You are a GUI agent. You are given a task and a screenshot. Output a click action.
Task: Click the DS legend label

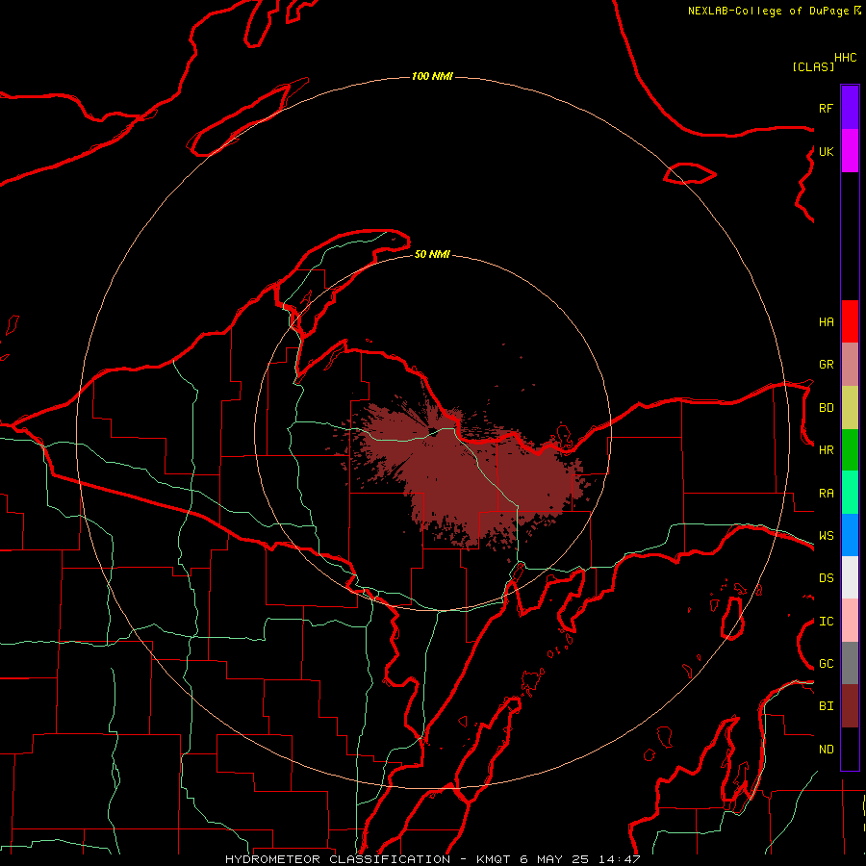(x=826, y=578)
